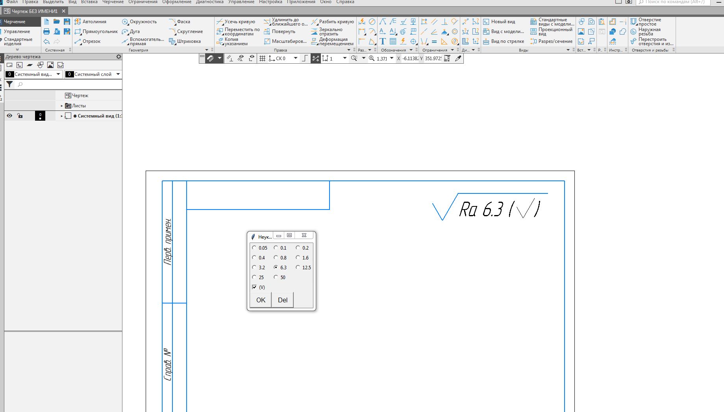Select the 0.05 roughness radio button

point(254,248)
